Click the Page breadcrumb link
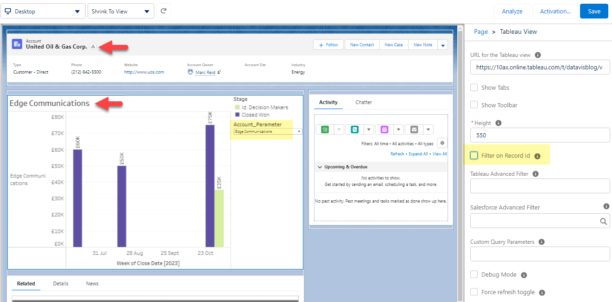 pos(480,31)
